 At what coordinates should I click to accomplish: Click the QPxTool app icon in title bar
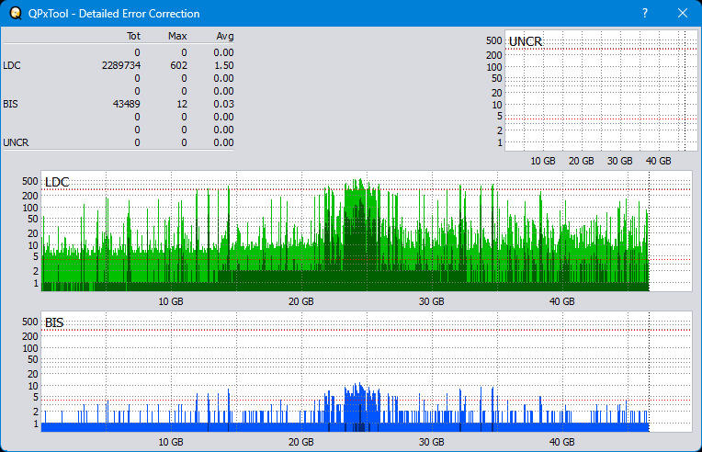click(x=16, y=14)
